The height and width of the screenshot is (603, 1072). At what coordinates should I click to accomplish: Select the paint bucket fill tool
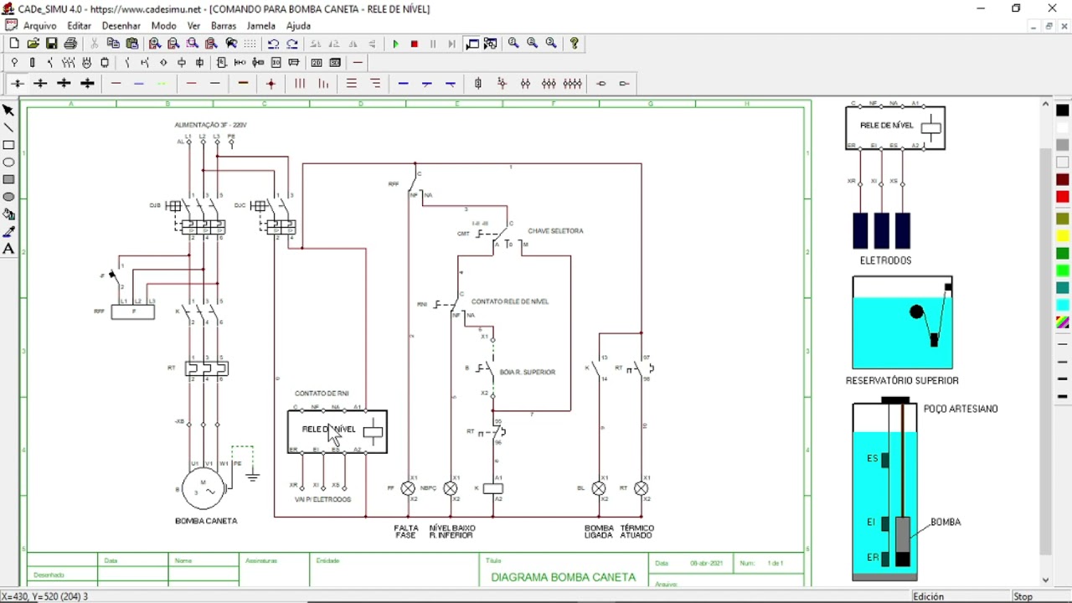pos(9,214)
